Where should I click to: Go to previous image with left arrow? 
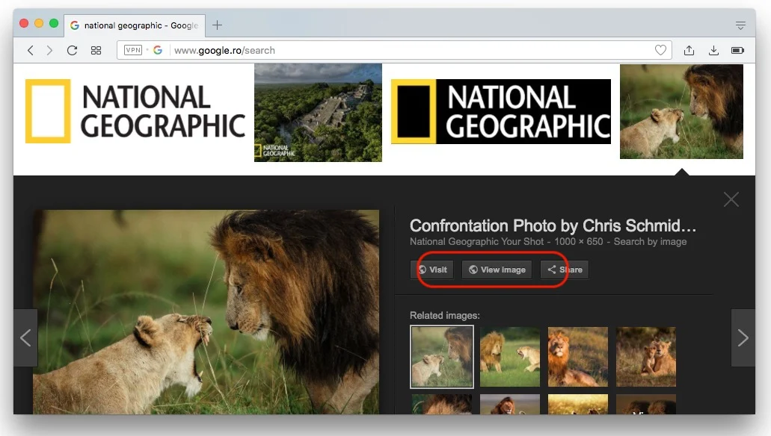point(25,338)
